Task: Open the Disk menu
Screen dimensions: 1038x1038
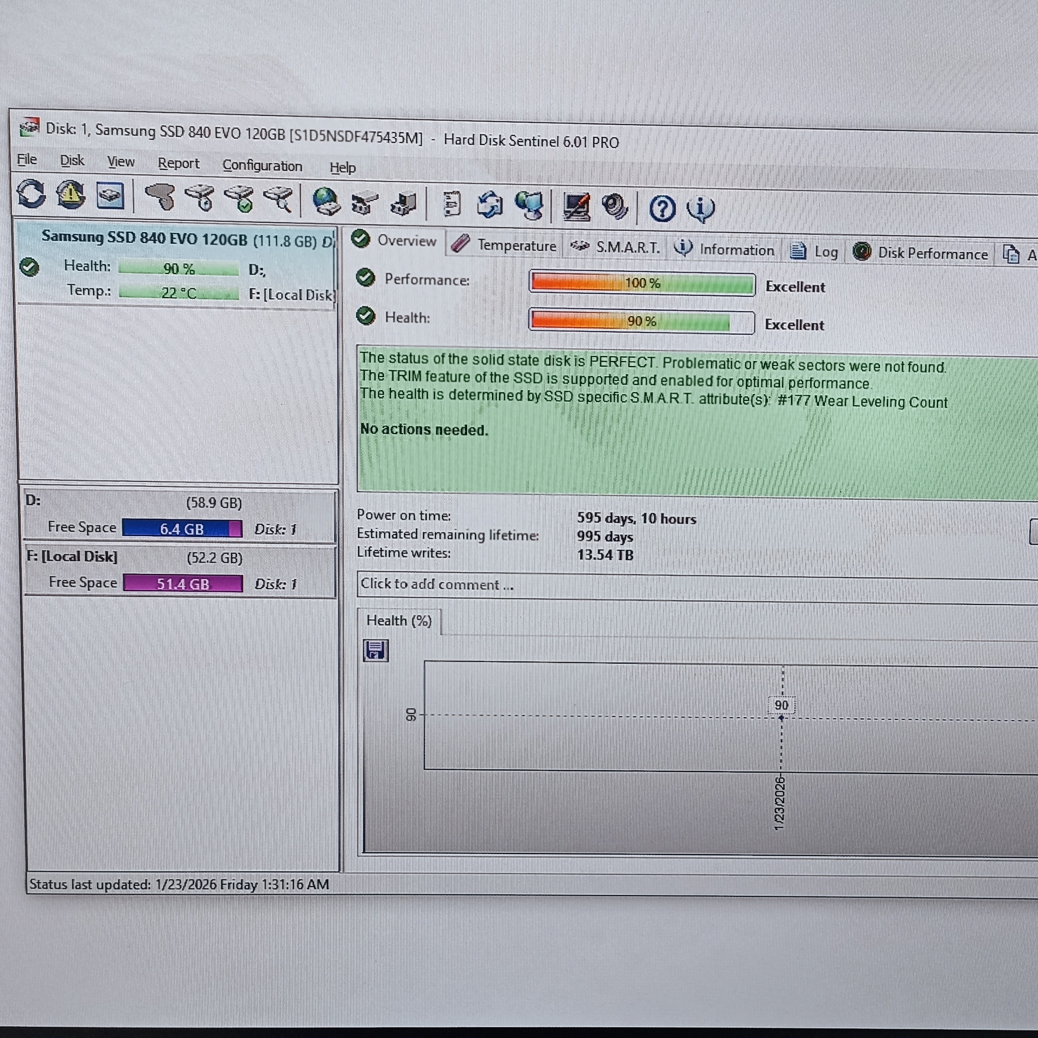Action: tap(72, 161)
